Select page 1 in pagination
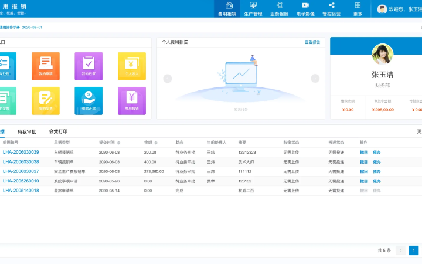 (414, 251)
